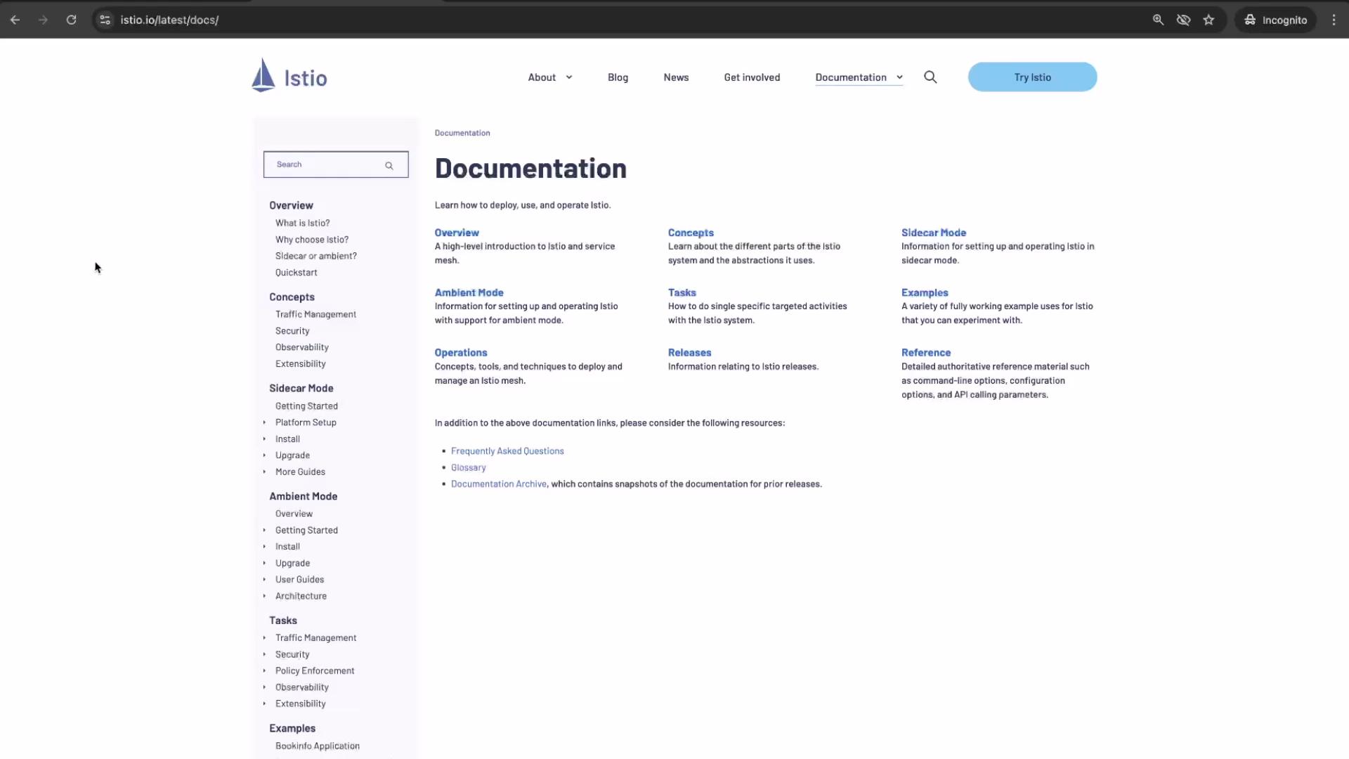Click the address bar URL istio.io/latest/docs/
Image resolution: width=1349 pixels, height=759 pixels.
point(169,20)
